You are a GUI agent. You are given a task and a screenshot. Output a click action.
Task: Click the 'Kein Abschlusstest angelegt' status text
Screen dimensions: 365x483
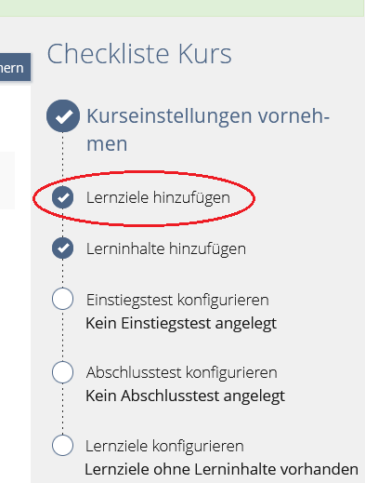(x=185, y=396)
